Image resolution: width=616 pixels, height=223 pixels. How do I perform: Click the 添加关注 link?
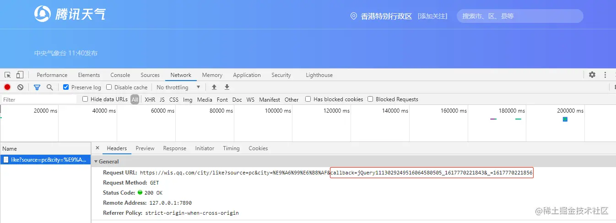click(432, 16)
